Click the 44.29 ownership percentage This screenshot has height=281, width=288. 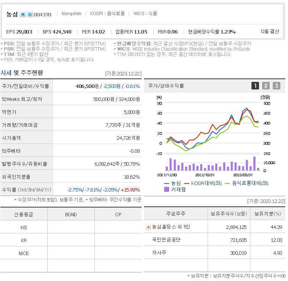point(276,227)
